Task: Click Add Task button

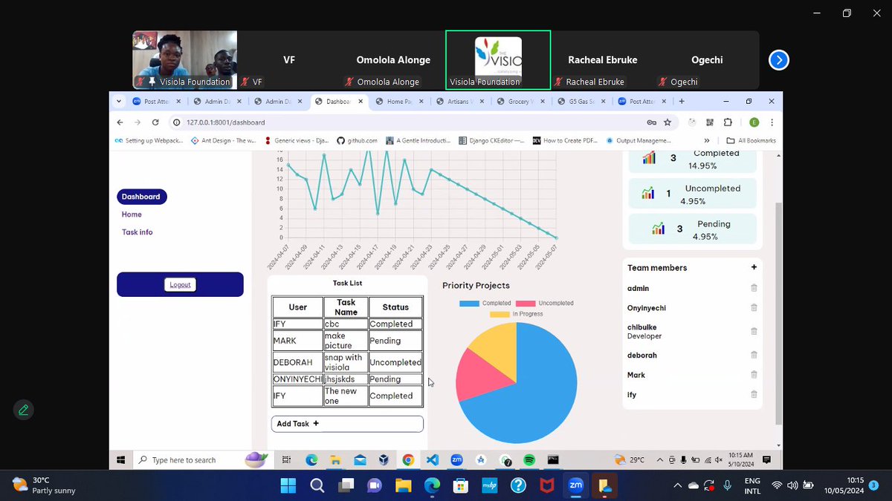Action: [347, 424]
